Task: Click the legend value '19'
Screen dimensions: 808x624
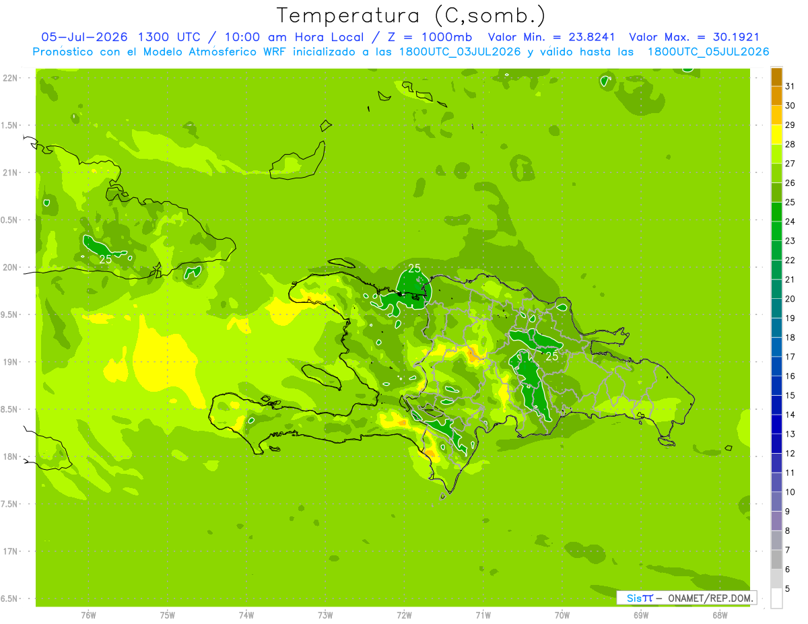Action: click(790, 318)
